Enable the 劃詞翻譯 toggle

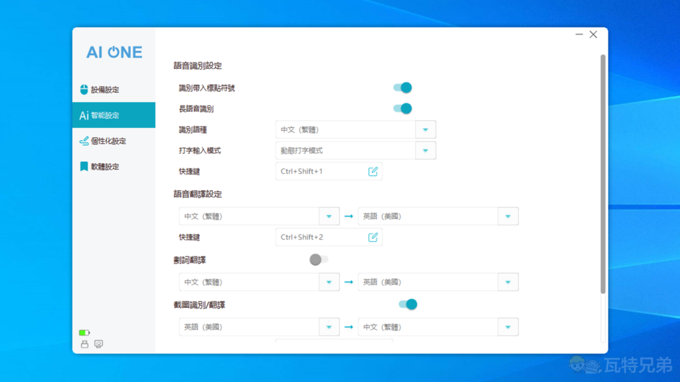(319, 259)
